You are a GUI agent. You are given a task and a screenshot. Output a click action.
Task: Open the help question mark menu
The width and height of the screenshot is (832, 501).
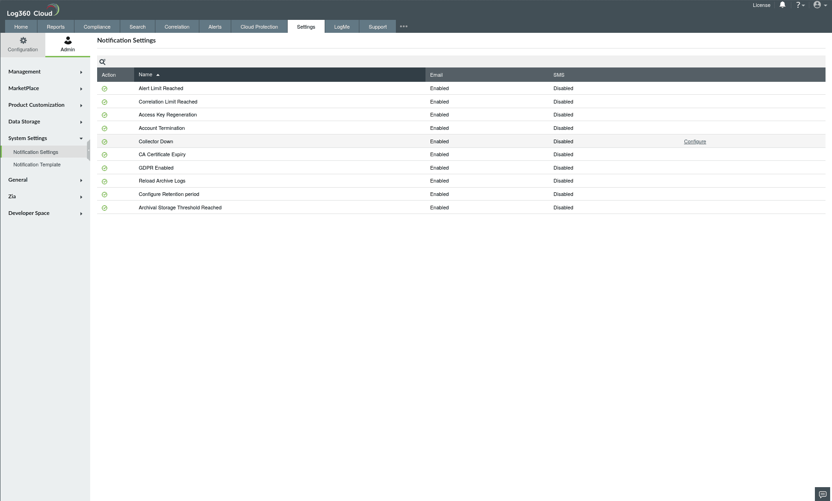[800, 5]
